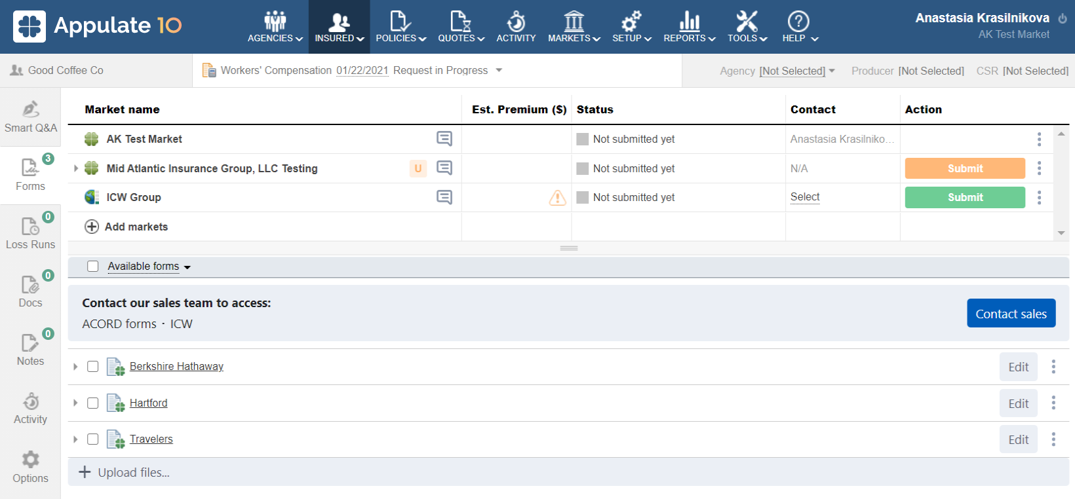Open the Setup gears menu
The height and width of the screenshot is (499, 1075).
(x=631, y=27)
